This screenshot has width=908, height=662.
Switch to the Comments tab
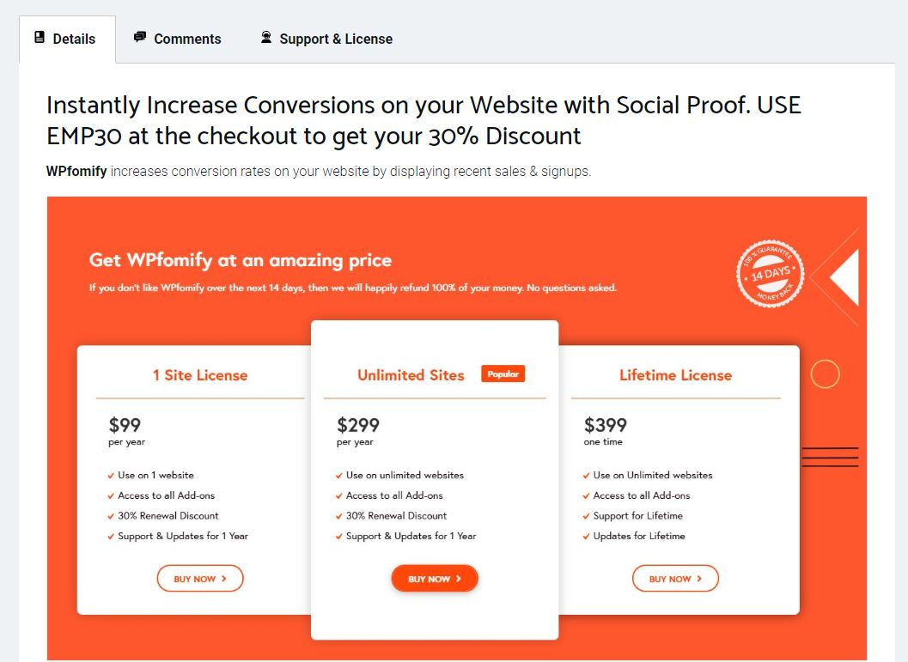(177, 39)
